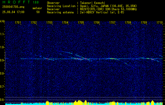Click the 0.6 kHz axis label
Viewport: 165px width, 105px height.
click(2, 100)
